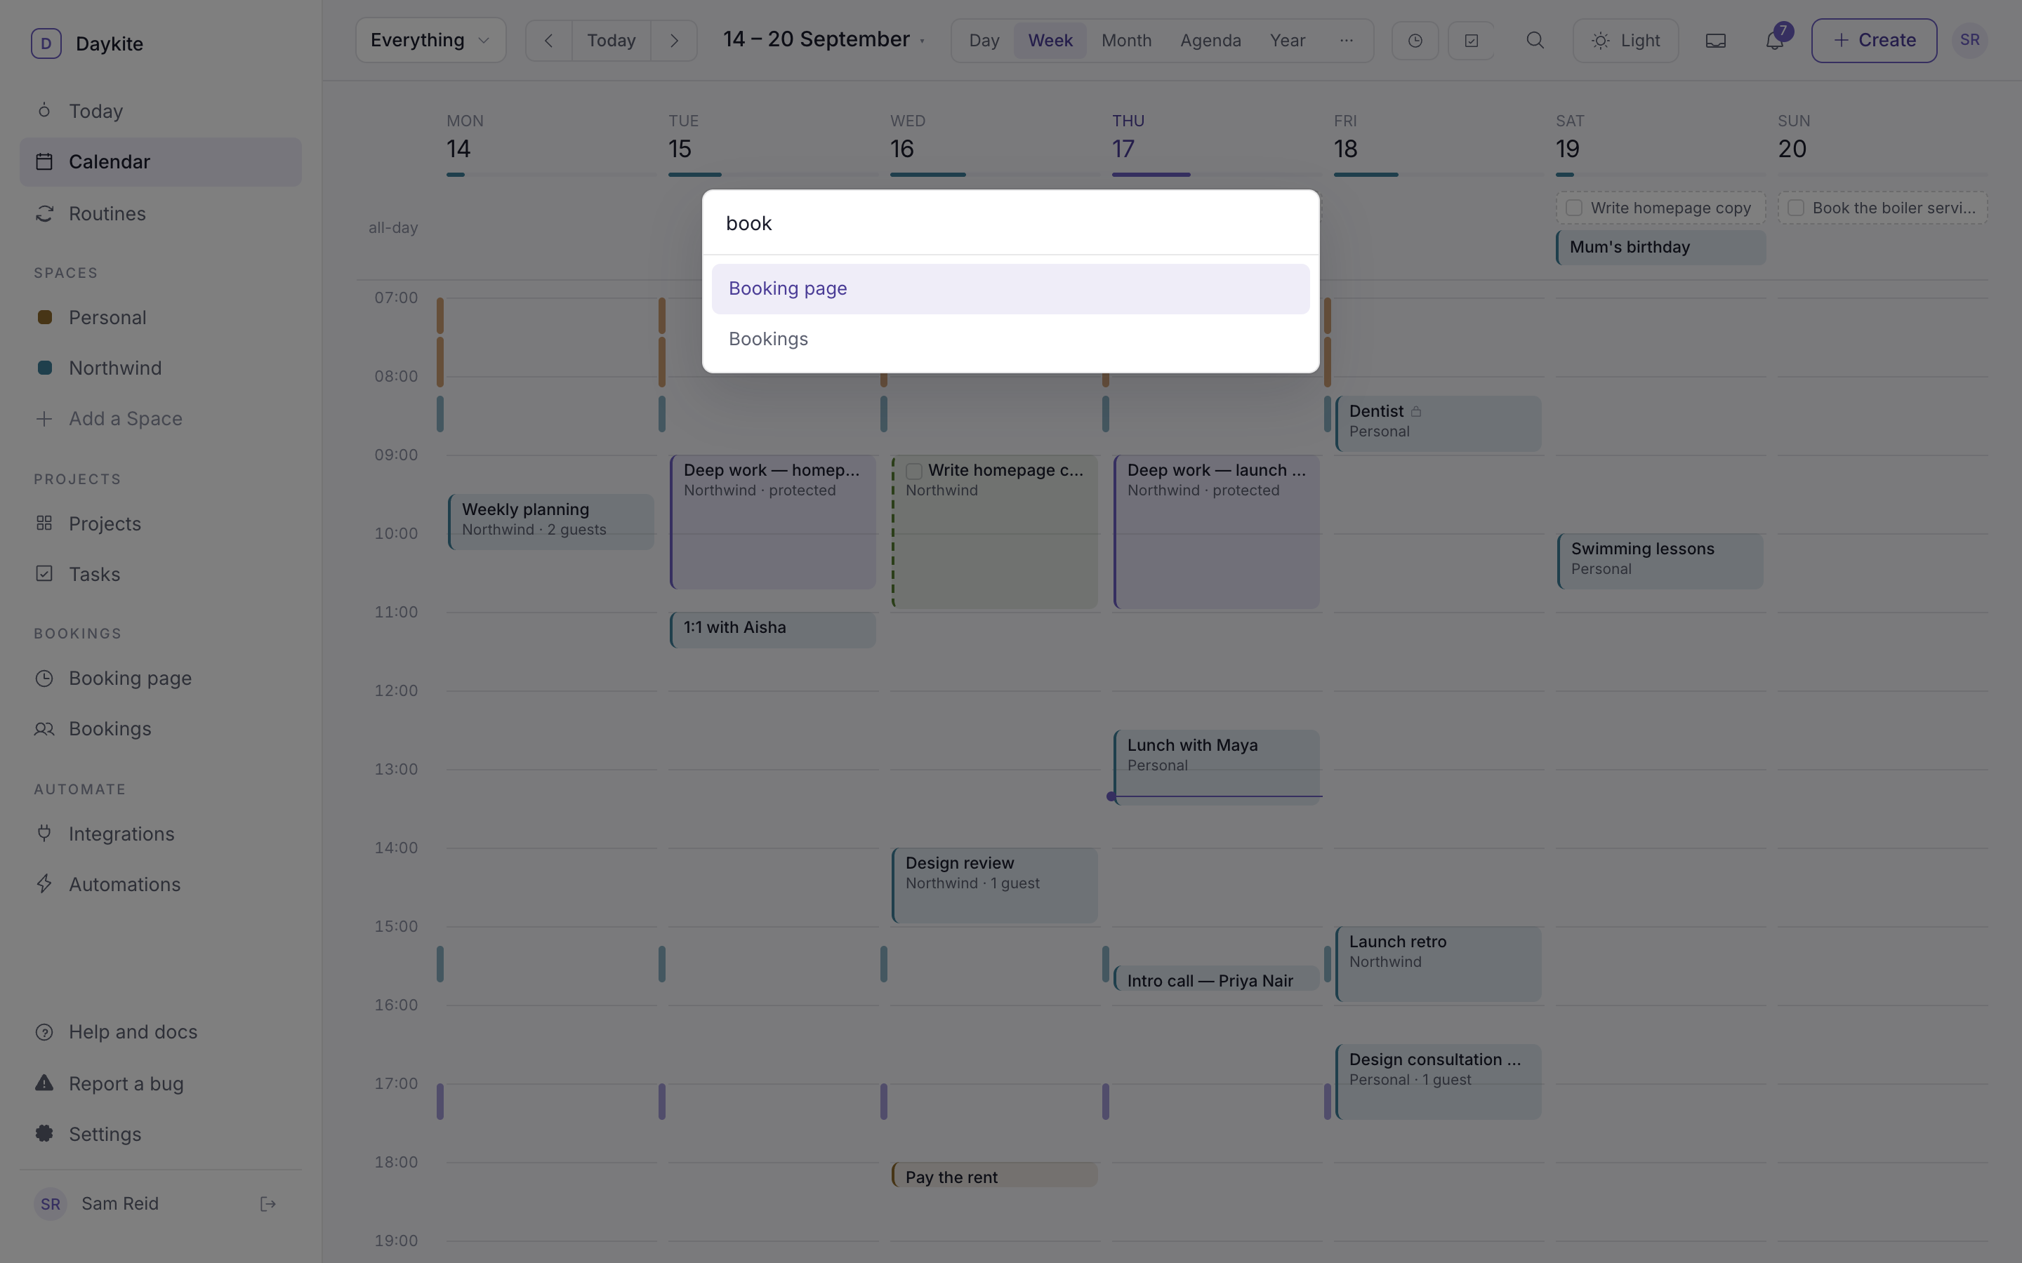Select the Personal space color dot

45,317
